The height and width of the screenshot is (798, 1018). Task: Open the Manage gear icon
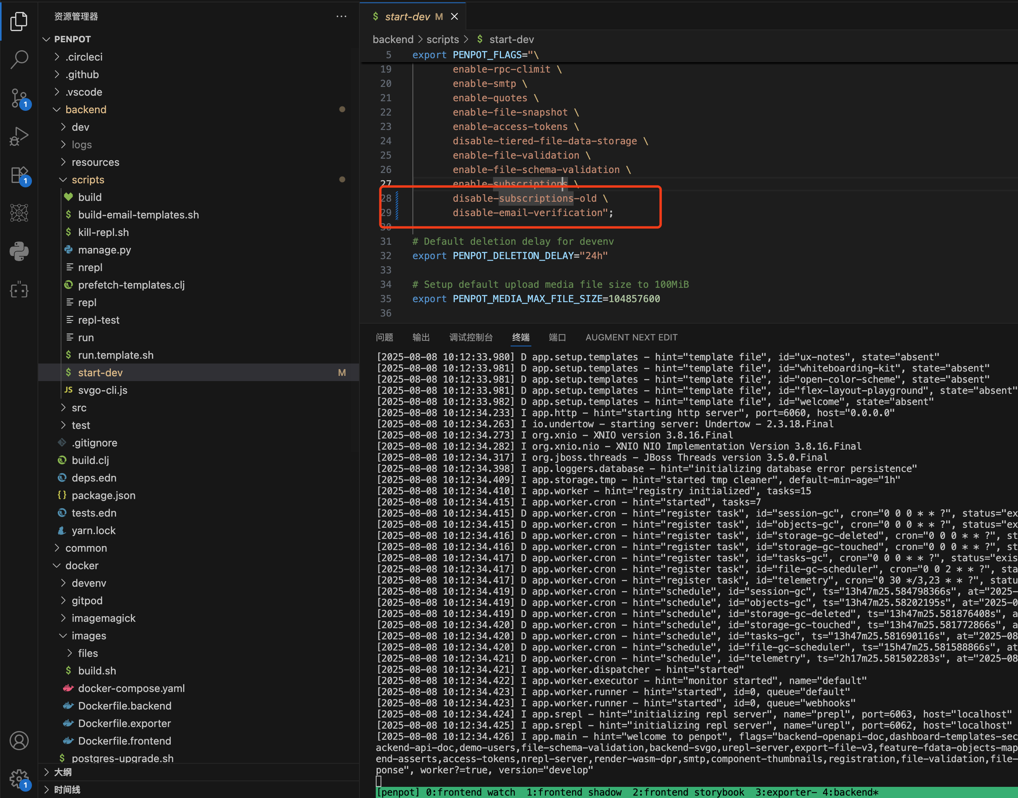(19, 779)
